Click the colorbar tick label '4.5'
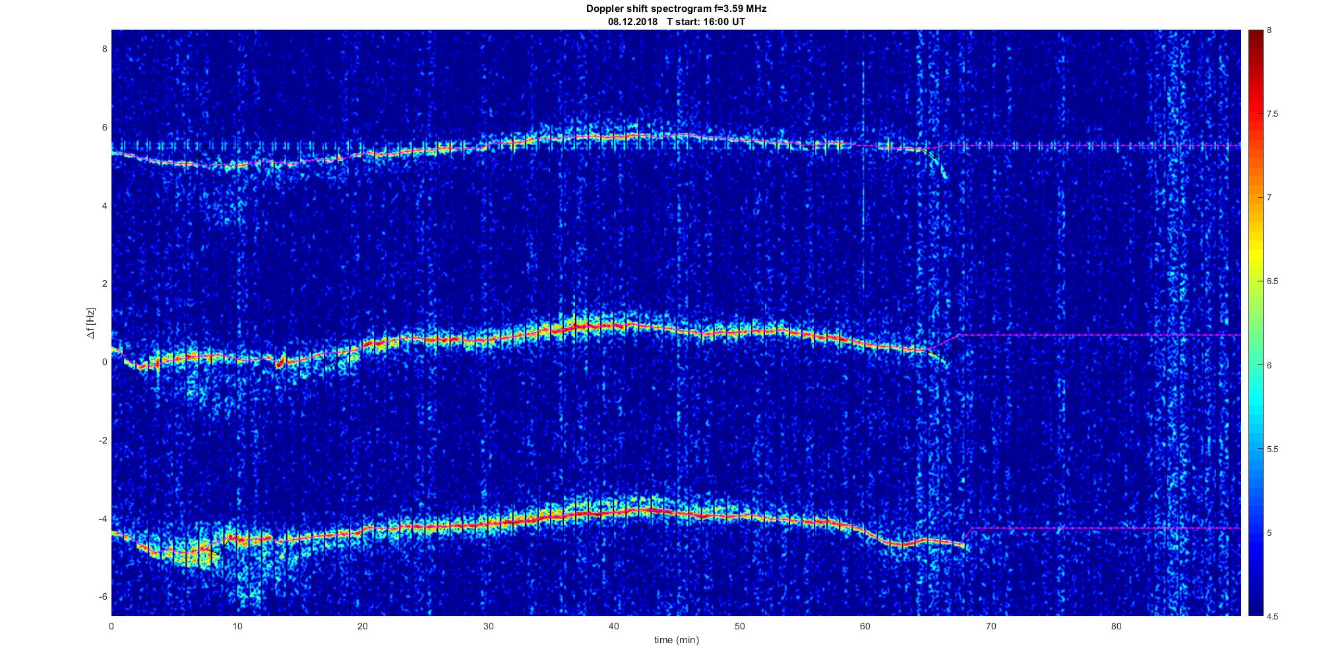Screen dimensions: 1319x661 point(1272,616)
